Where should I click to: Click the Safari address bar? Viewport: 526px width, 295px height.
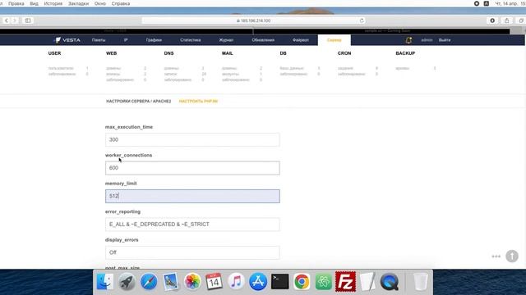point(254,20)
